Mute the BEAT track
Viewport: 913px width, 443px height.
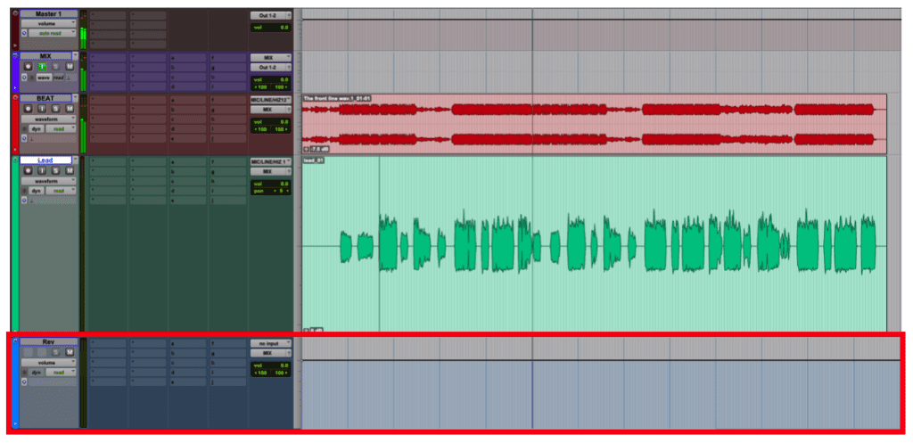point(70,109)
